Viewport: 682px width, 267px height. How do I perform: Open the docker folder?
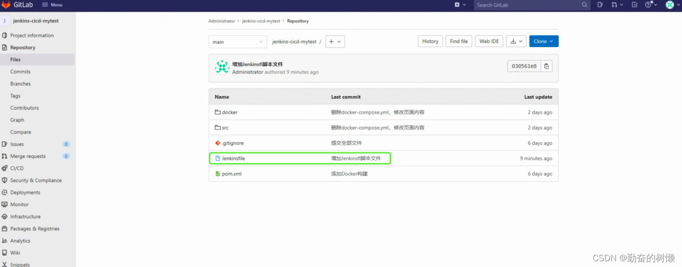point(230,112)
